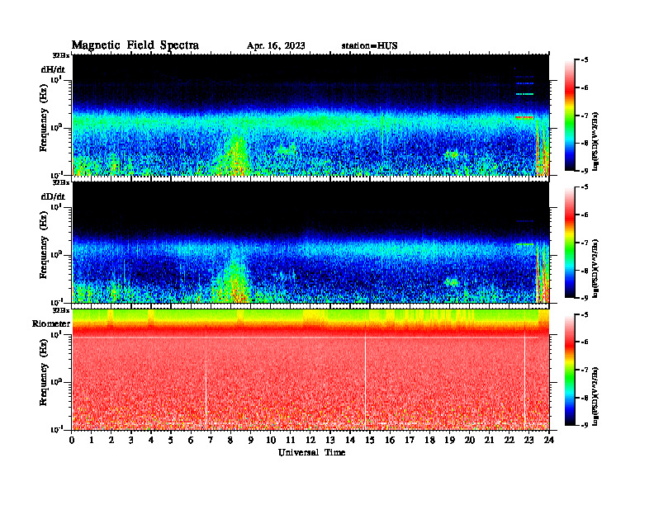Viewport: 654px width, 505px height.
Task: Click the hour 9 tick label
Action: pos(251,440)
